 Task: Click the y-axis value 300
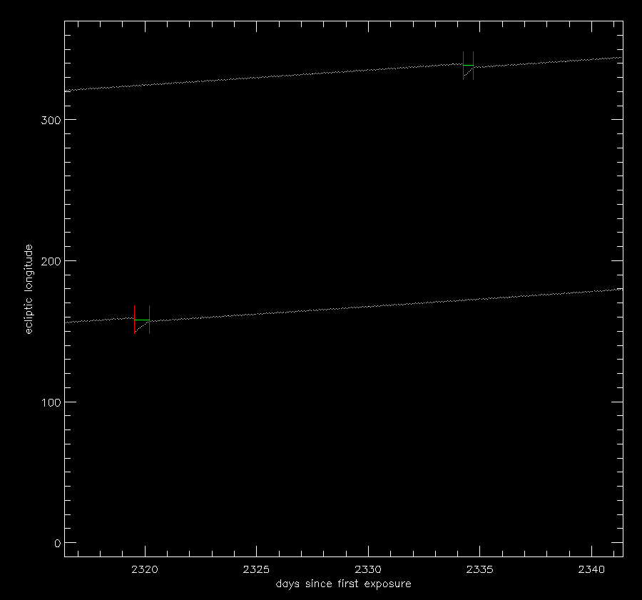click(x=51, y=121)
